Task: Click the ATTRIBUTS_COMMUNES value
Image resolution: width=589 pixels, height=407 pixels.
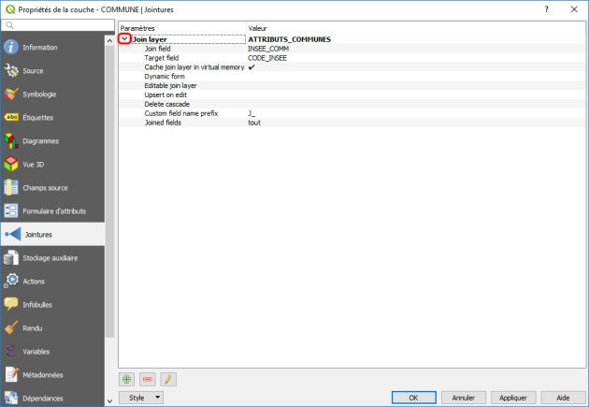Action: click(x=289, y=39)
